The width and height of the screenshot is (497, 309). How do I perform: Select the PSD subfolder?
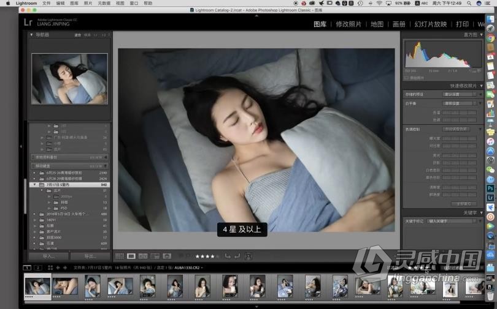click(64, 208)
